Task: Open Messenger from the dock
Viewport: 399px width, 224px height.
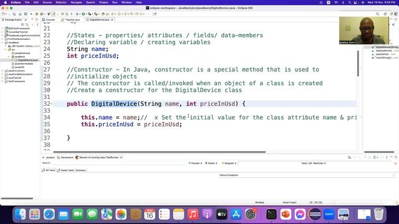Action: point(300,214)
